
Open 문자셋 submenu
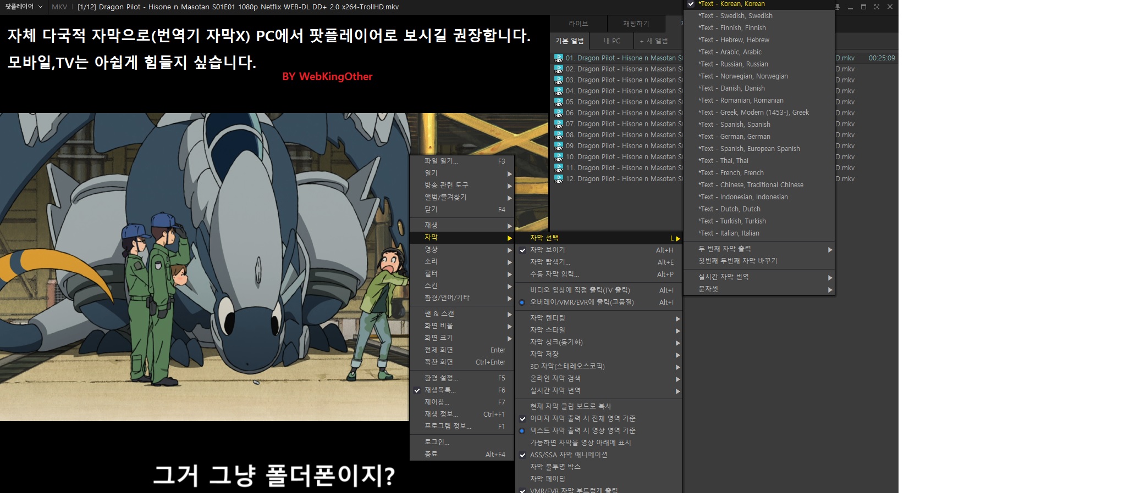pos(759,289)
